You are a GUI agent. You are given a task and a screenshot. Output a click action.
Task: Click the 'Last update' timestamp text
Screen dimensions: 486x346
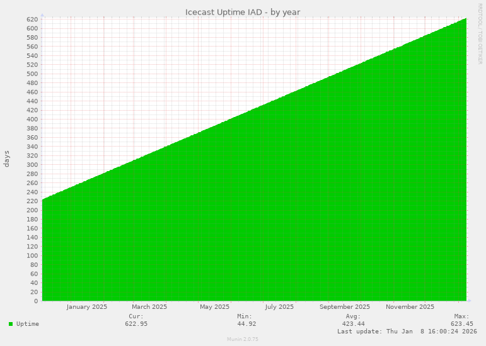click(x=407, y=331)
